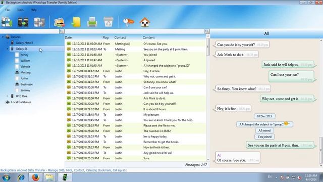
Task: Select row 'Remember to get the books.'
Action: [x=136, y=142]
